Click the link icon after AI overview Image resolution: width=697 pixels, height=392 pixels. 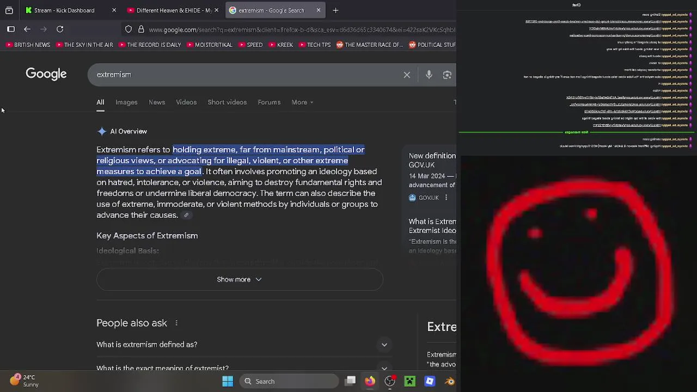click(186, 215)
